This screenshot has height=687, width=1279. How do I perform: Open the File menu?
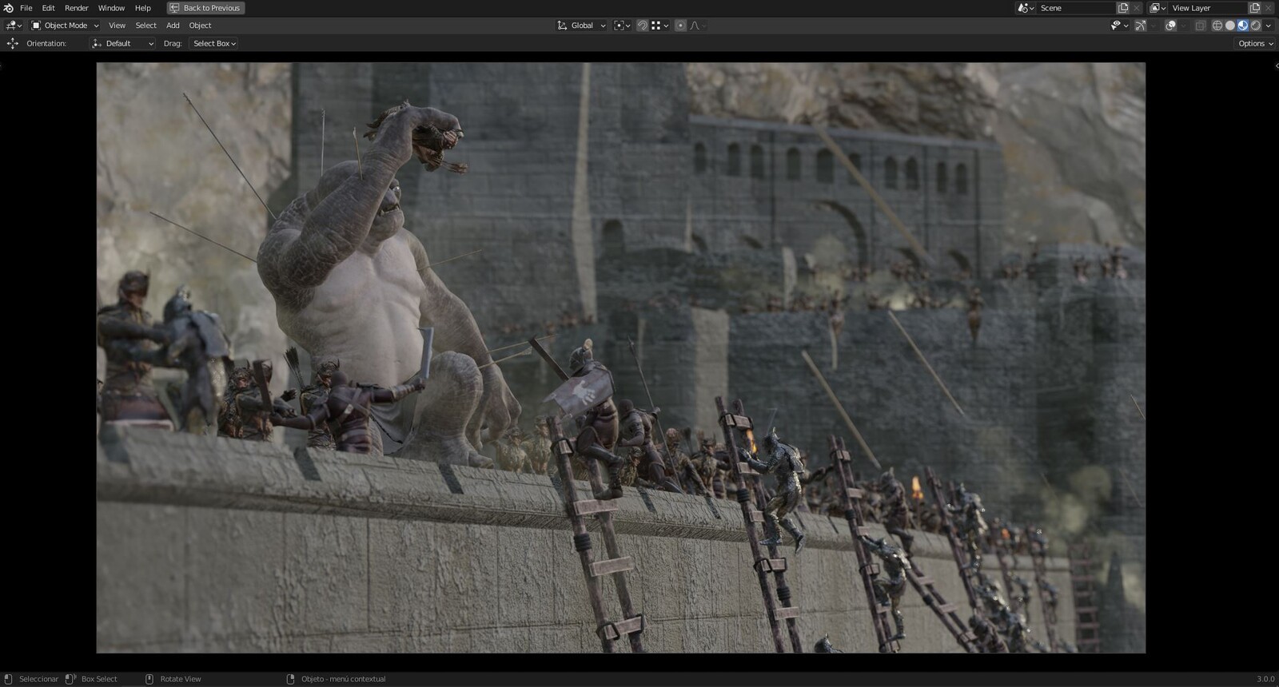pyautogui.click(x=26, y=8)
